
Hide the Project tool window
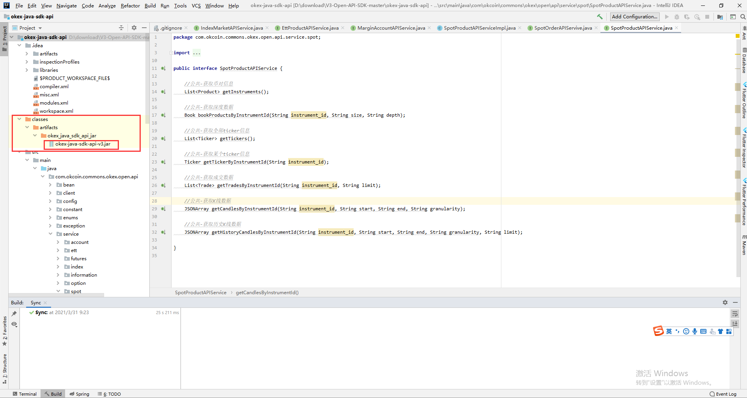pos(144,28)
